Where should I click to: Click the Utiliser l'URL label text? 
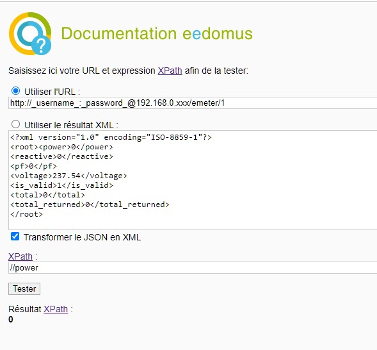52,92
